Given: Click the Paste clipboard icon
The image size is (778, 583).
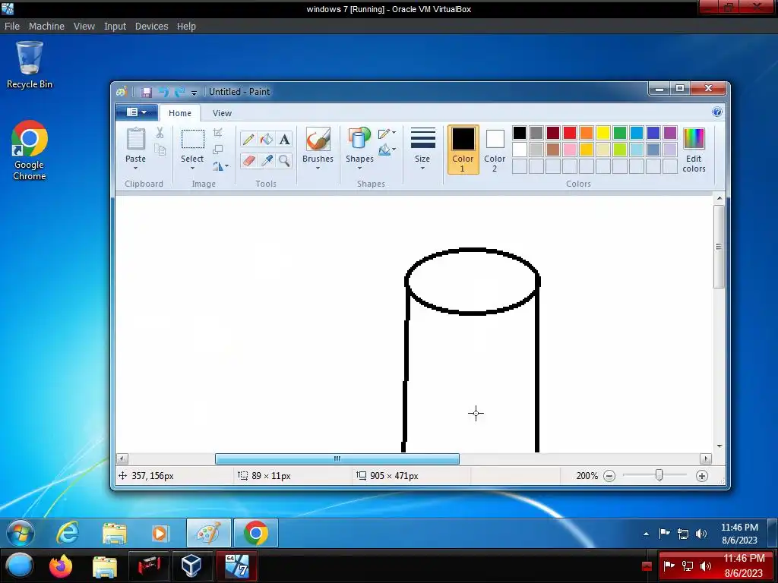Looking at the screenshot, I should tap(135, 140).
